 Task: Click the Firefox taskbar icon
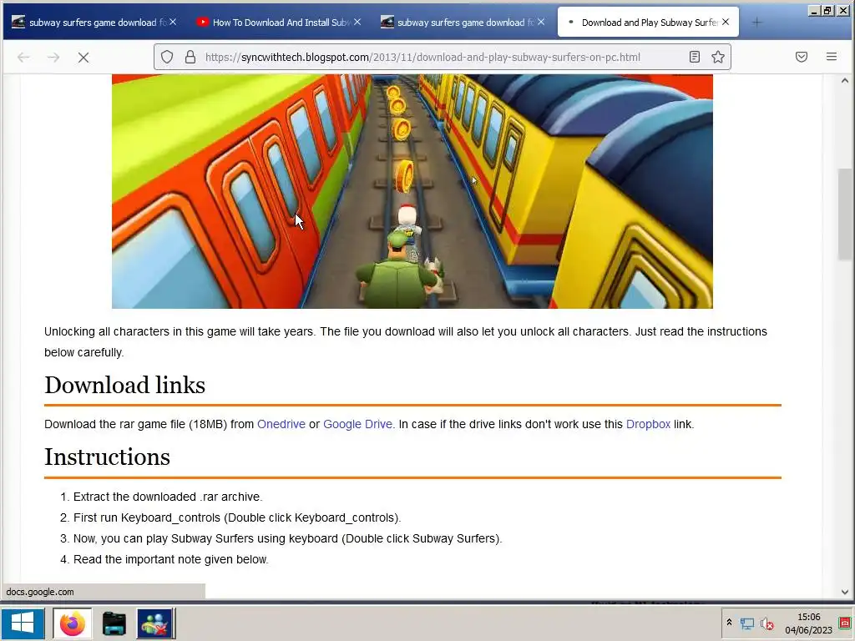coord(72,623)
